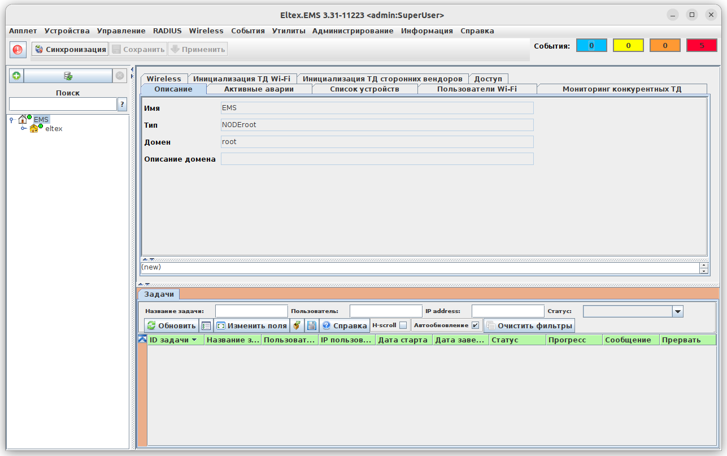Click the database refresh tree button
The width and height of the screenshot is (727, 456).
[x=68, y=76]
